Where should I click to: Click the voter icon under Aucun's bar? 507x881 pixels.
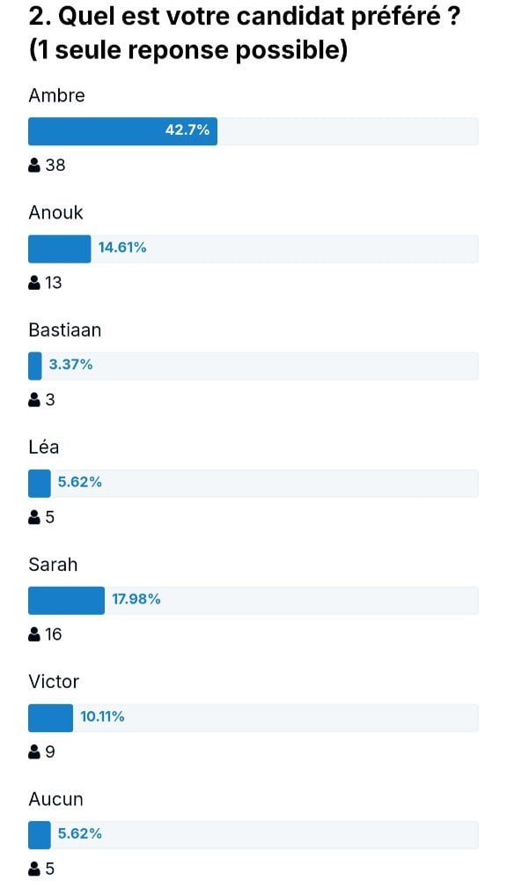(x=34, y=870)
